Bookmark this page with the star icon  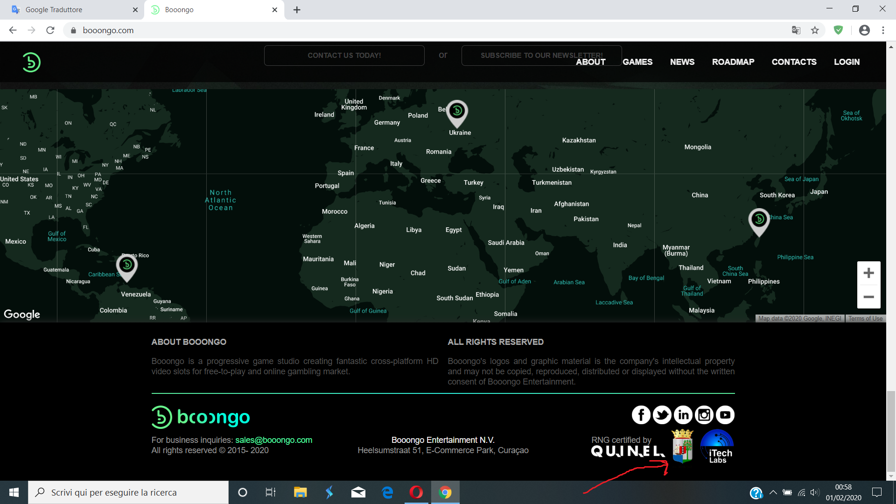[x=815, y=30]
